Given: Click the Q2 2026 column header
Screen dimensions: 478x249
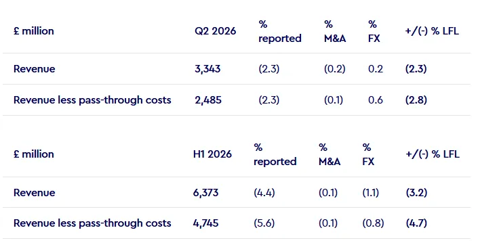Looking at the screenshot, I should click(215, 31).
